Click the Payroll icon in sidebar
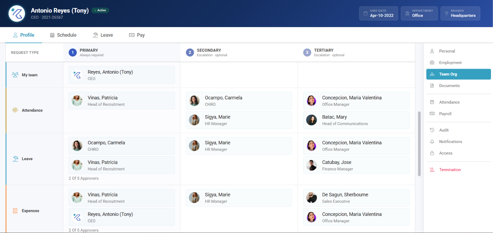 point(432,114)
